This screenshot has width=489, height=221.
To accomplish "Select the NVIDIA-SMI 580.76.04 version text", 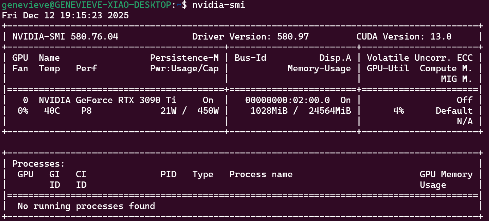I will tap(65, 37).
